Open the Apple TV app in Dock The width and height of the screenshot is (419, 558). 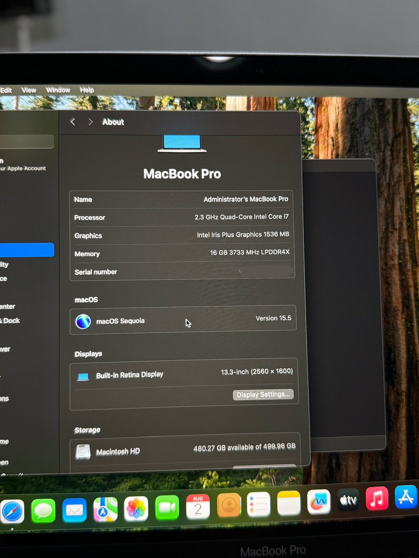point(348,500)
